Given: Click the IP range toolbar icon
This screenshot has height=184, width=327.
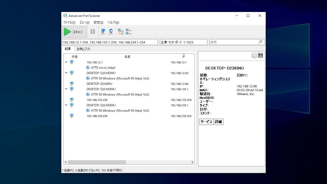Looking at the screenshot, I should click(x=103, y=31).
